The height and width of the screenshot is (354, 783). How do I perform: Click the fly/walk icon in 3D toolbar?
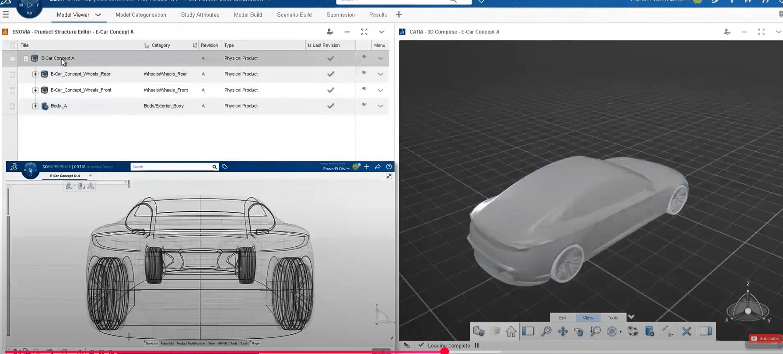[668, 331]
